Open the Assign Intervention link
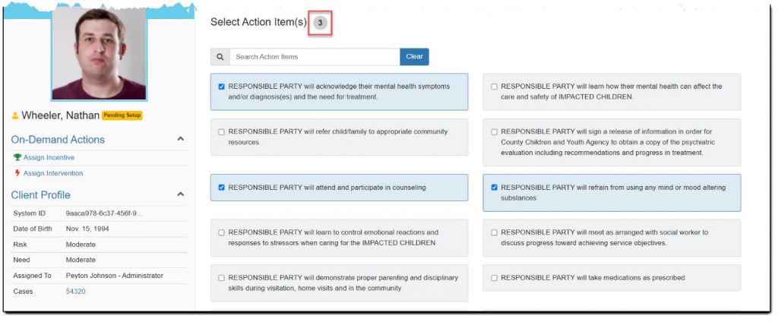 (53, 173)
